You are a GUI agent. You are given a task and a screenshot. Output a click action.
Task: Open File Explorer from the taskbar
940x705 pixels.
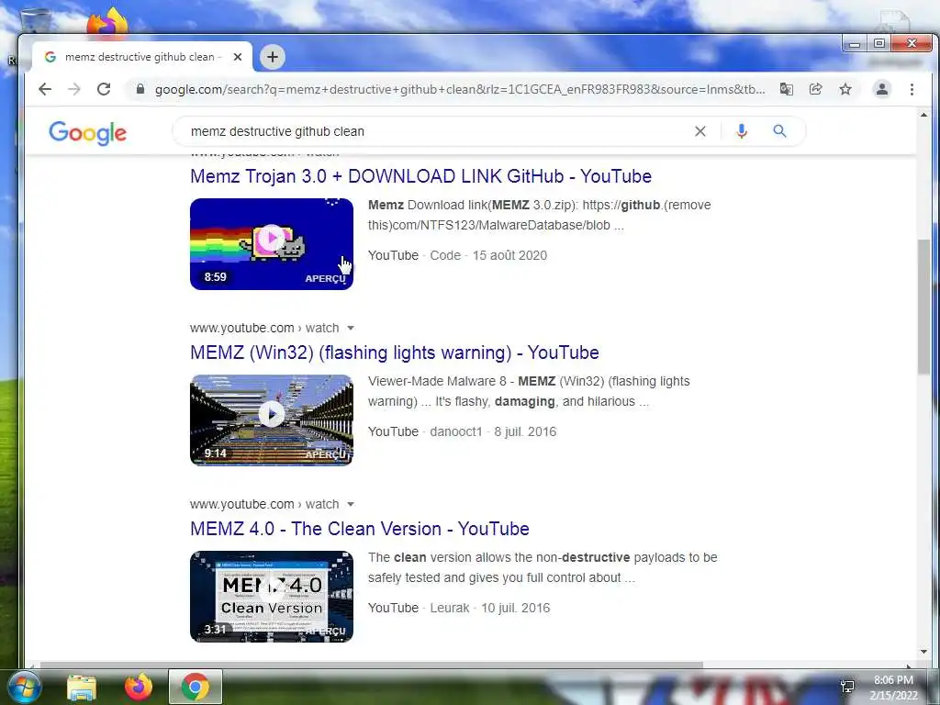point(82,688)
